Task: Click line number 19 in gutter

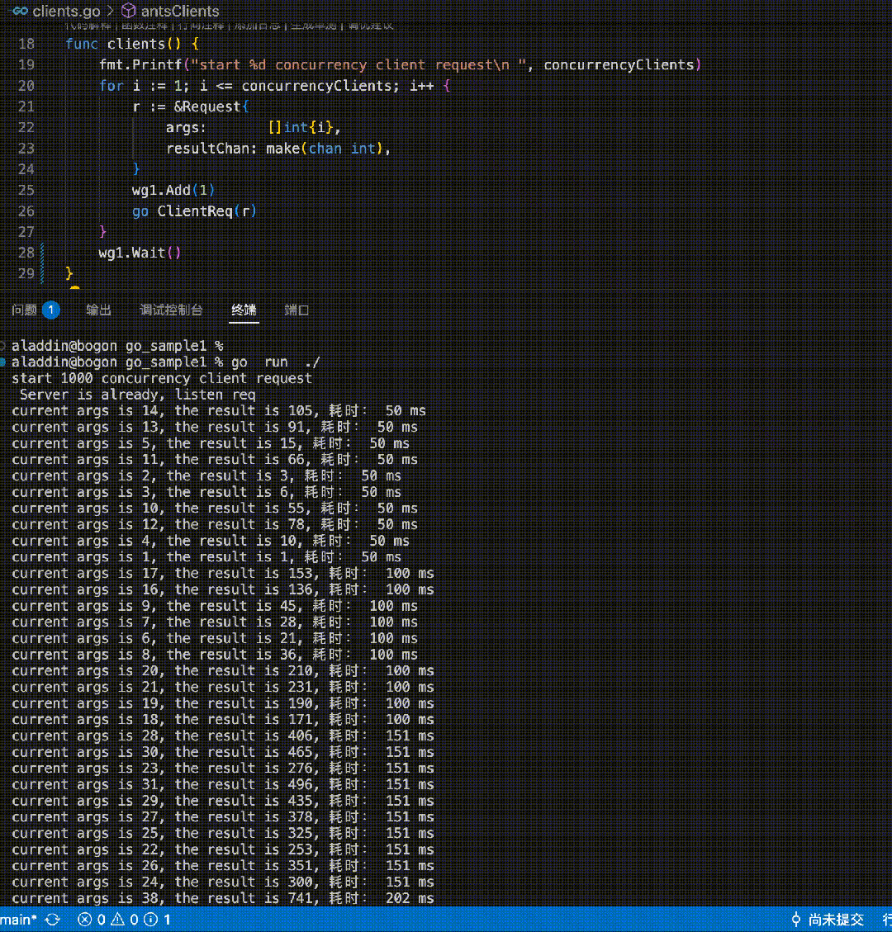Action: 26,64
